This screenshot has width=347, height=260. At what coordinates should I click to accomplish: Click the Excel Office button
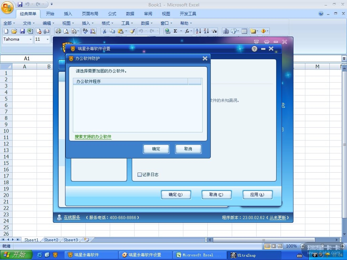[7, 7]
